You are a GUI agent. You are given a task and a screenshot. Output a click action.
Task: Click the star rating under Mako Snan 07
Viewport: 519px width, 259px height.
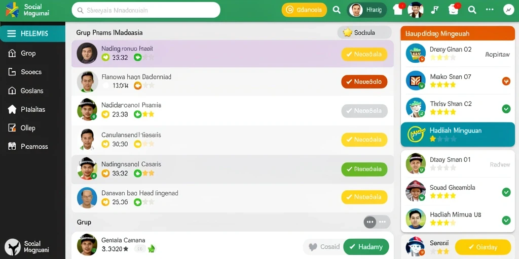[443, 85]
